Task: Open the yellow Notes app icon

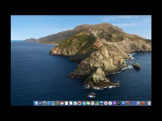Action: 66,103
